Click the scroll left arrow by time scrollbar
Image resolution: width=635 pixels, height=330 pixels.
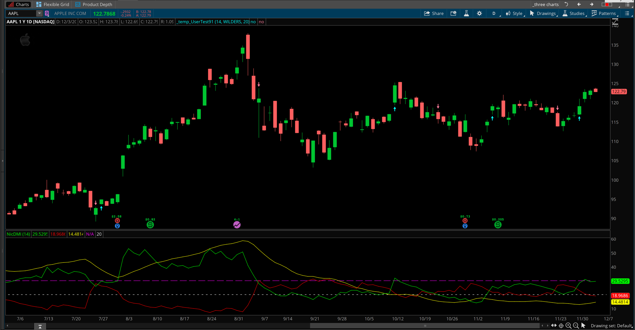(x=542, y=326)
